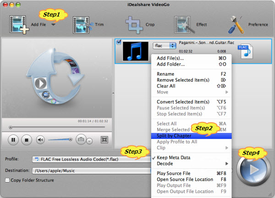Viewport: 275px width, 198px height.
Task: Click the Apply Profile to All entry
Action: 191,142
